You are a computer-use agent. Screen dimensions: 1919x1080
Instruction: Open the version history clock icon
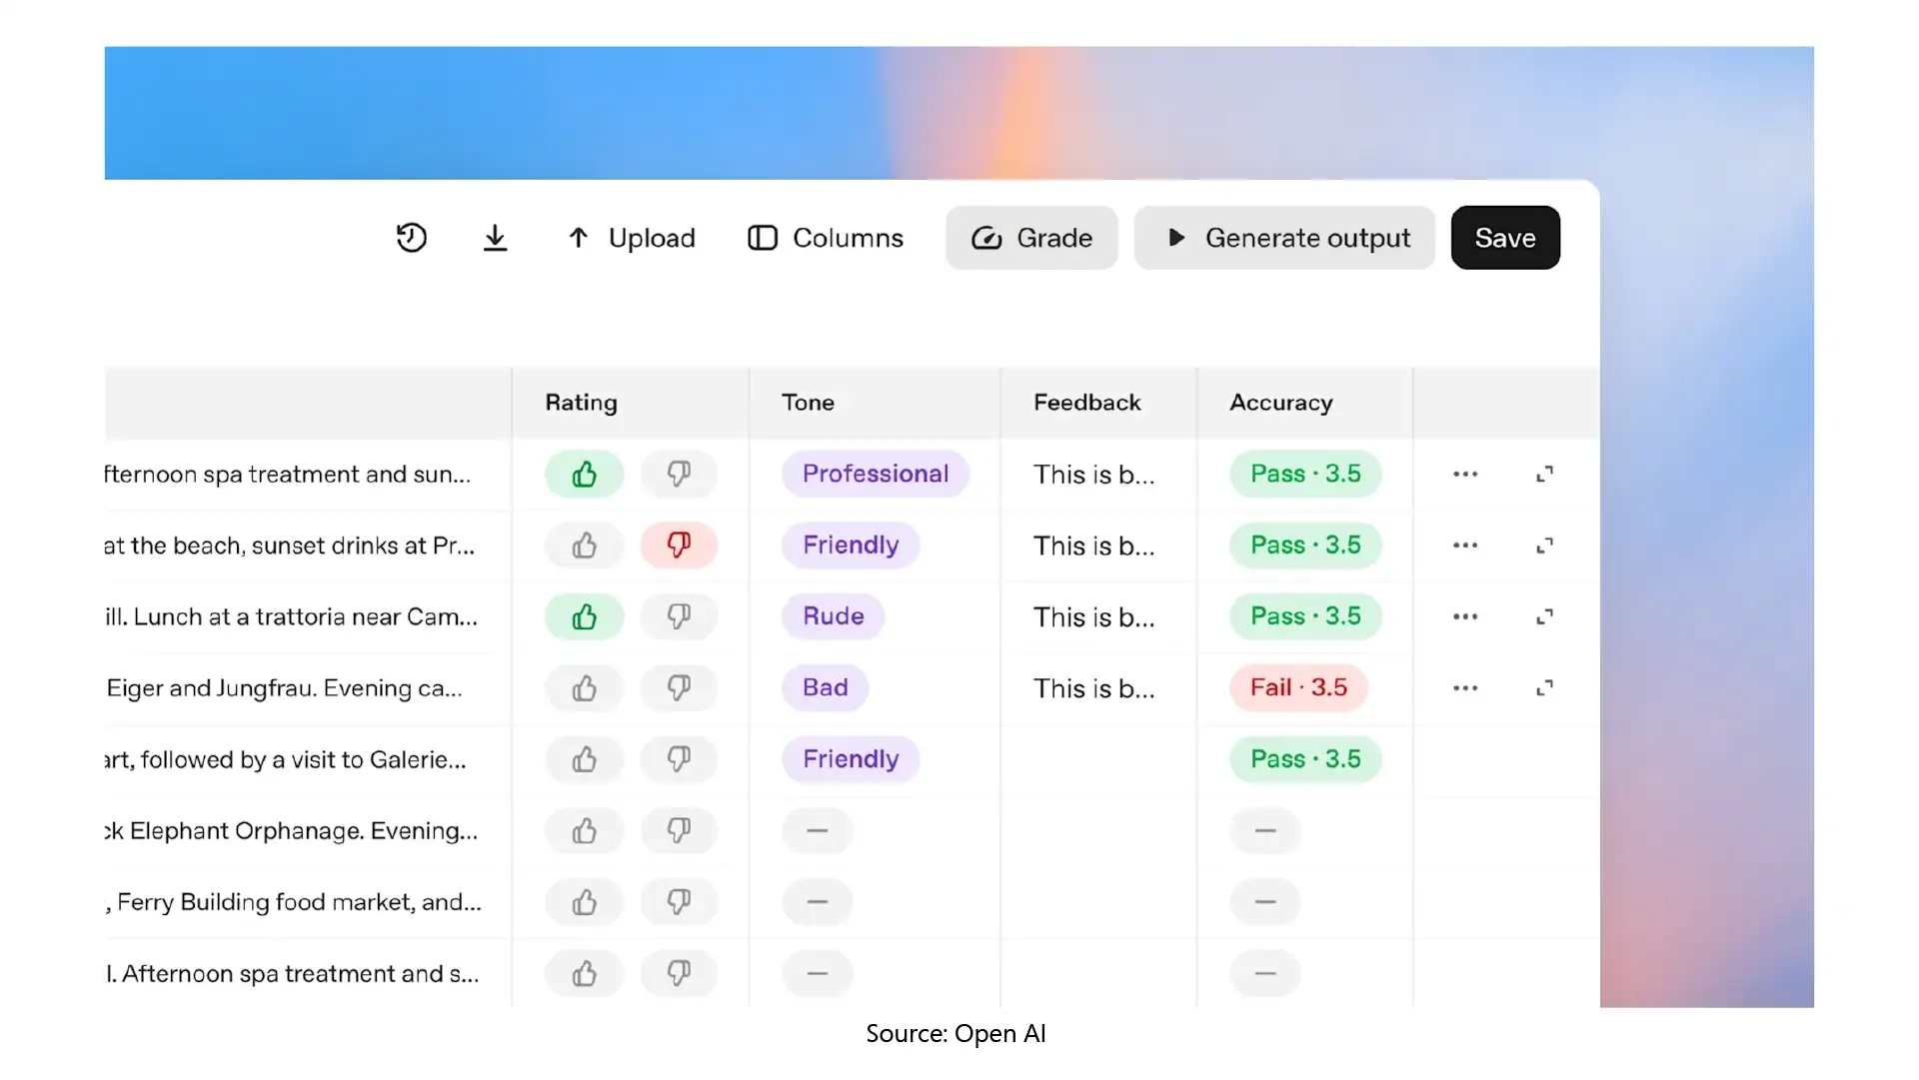point(411,238)
